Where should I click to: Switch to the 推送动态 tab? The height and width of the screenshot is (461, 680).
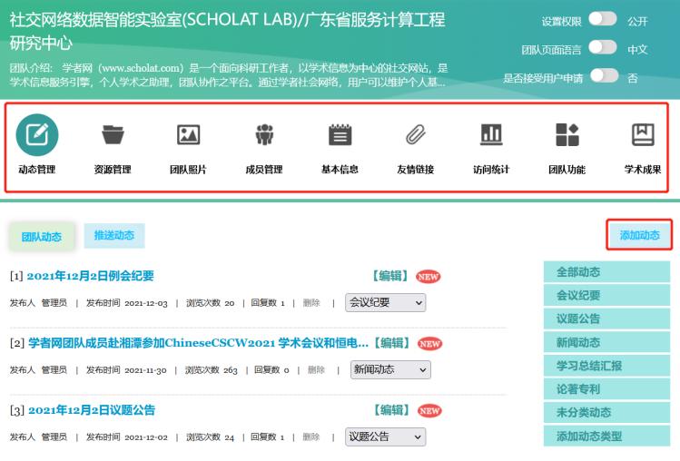pyautogui.click(x=113, y=236)
